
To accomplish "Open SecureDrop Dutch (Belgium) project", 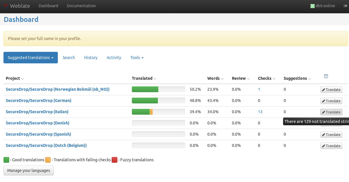I will point(46,145).
